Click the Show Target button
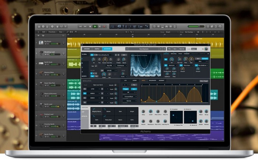Screen dimensions: 258x160 [x=204, y=81]
